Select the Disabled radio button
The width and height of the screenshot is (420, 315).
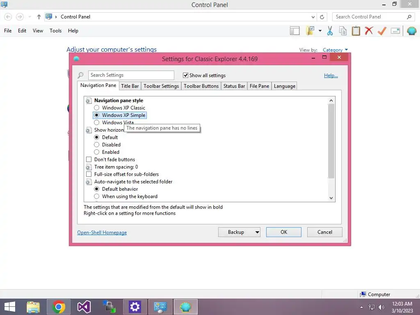pos(97,145)
